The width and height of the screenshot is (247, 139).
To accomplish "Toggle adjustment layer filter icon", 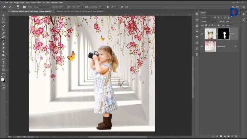I will pos(218,17).
